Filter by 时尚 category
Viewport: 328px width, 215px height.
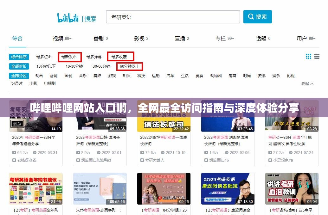(x=247, y=76)
